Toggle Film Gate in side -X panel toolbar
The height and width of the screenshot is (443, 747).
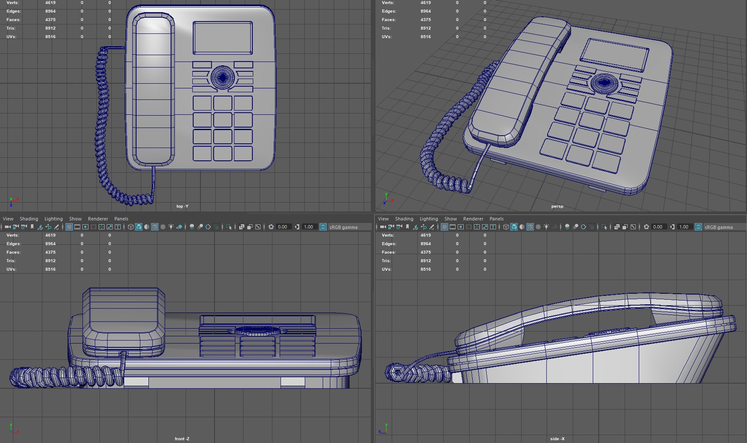tap(452, 227)
